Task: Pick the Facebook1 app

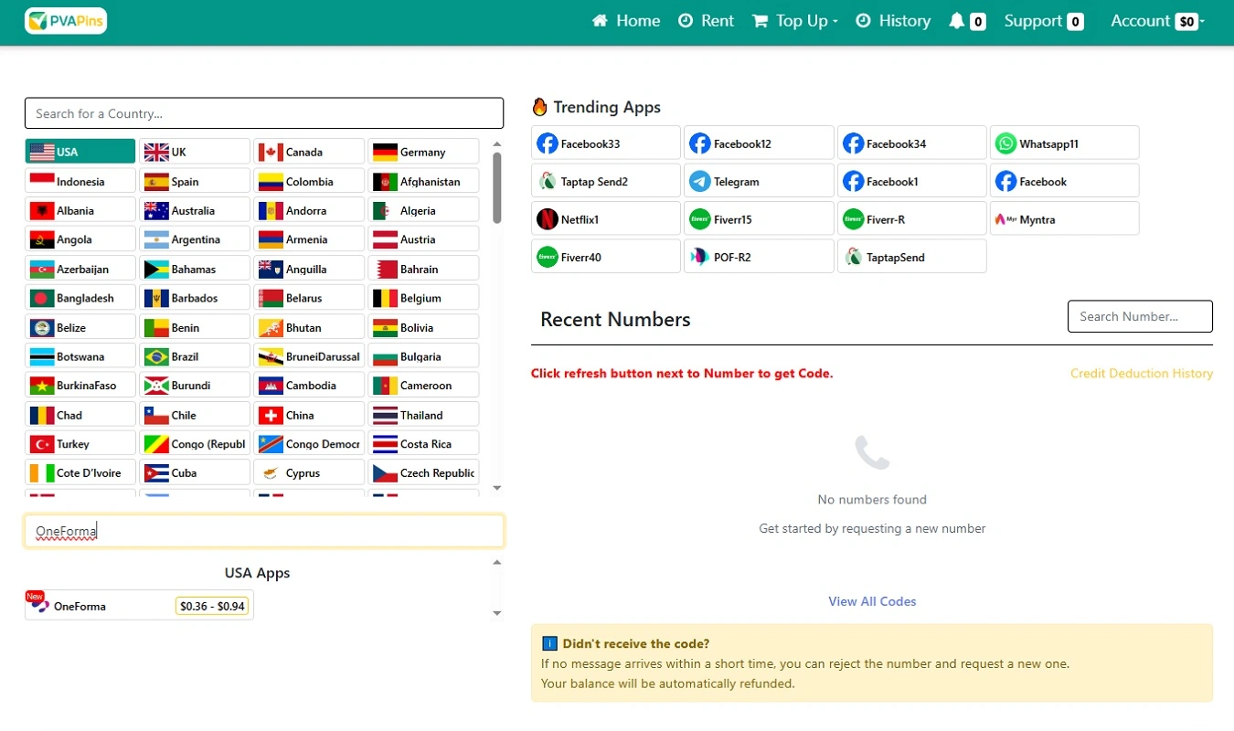Action: tap(912, 181)
